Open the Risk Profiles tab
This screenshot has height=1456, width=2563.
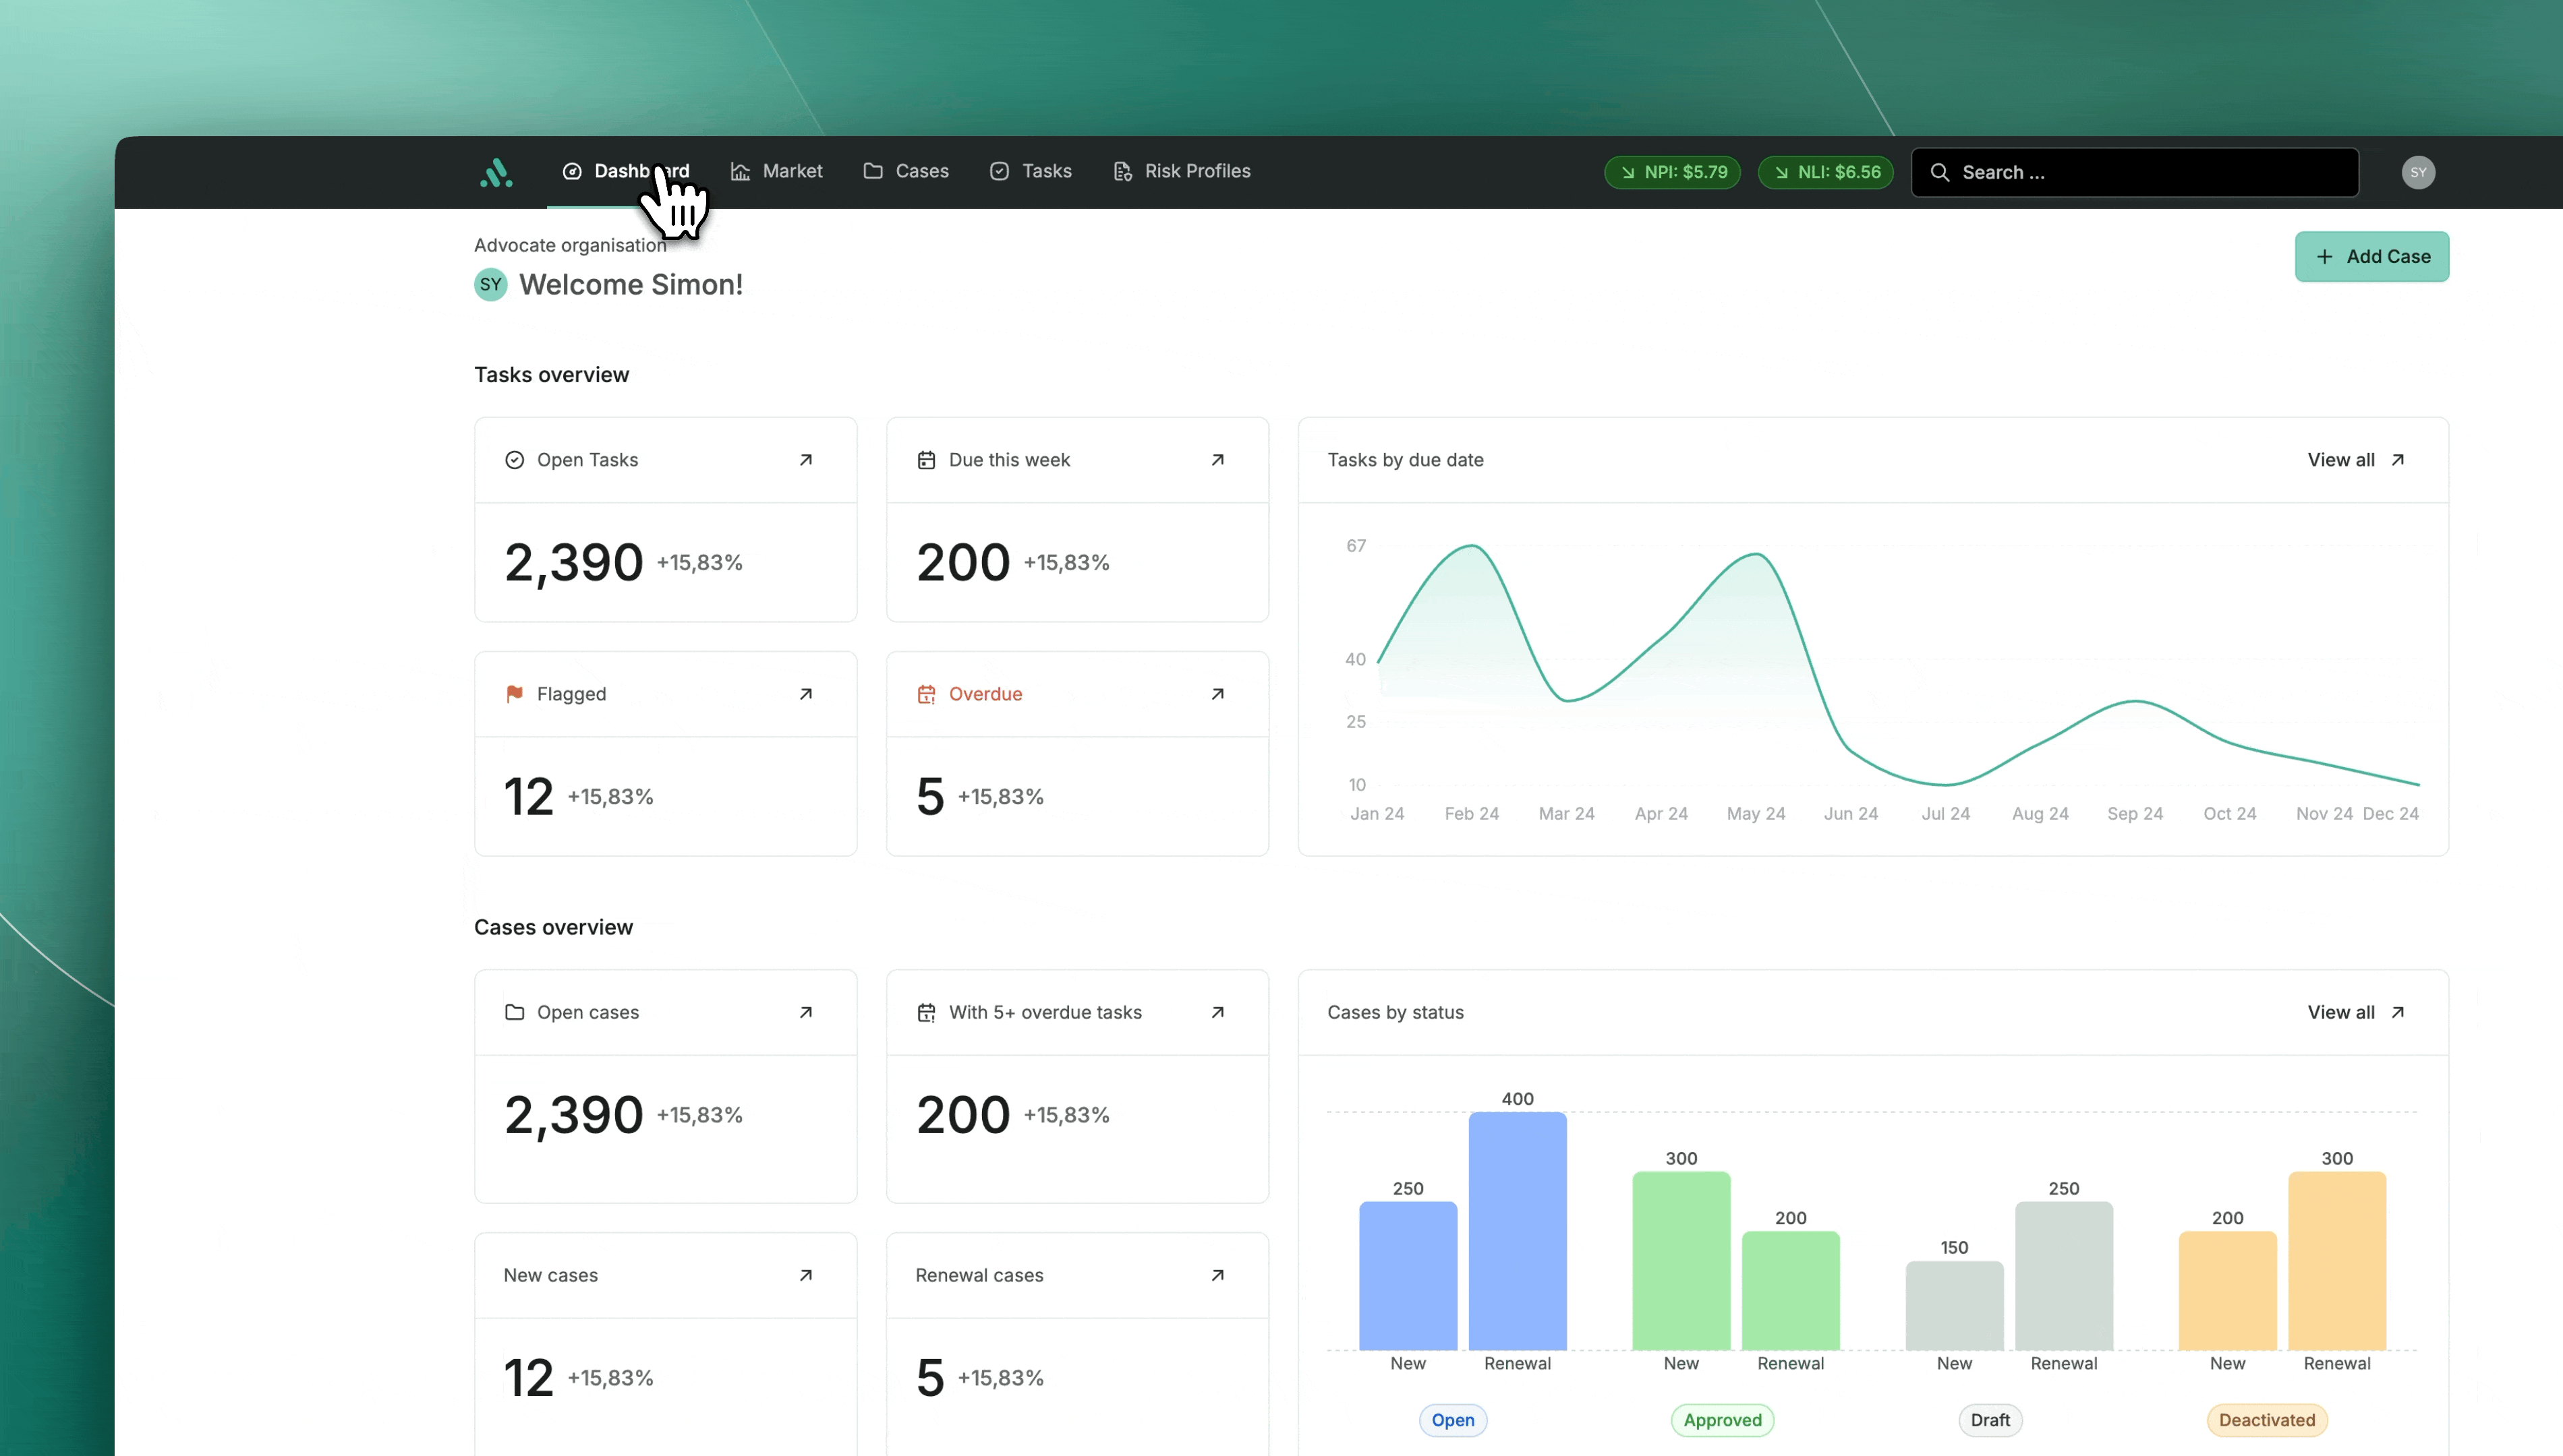1182,171
